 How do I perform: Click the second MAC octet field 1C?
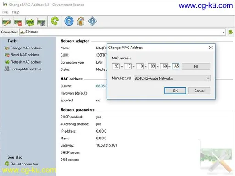click(x=128, y=66)
